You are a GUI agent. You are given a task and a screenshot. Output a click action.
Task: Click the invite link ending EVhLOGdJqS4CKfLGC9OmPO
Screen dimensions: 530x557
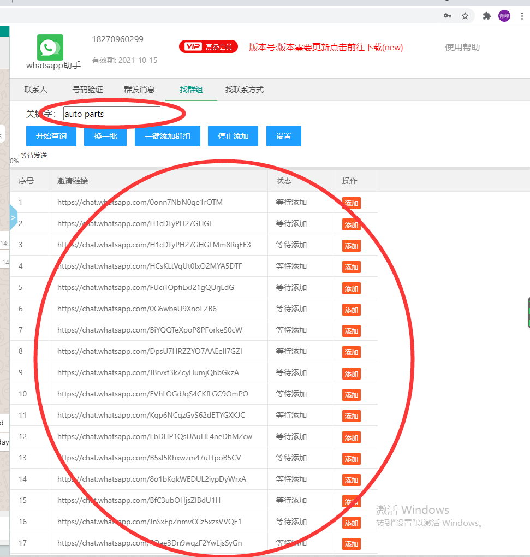tap(153, 394)
